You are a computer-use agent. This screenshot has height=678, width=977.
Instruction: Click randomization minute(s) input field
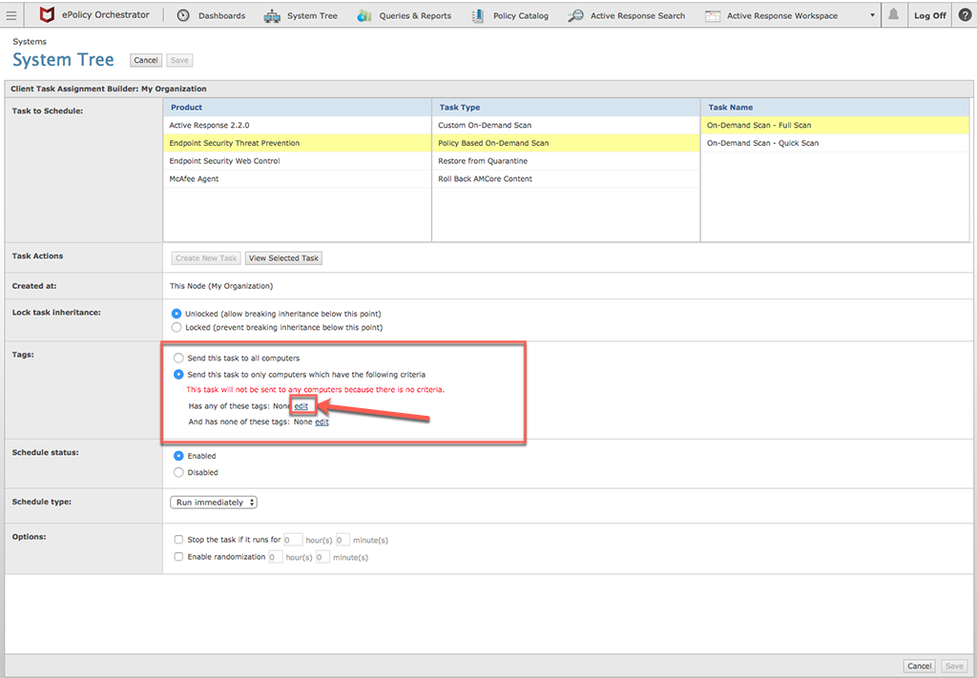322,557
